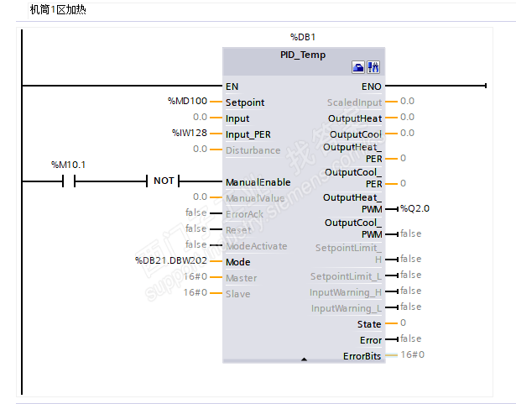Click the 0.0 value at ScaledInput

tap(407, 101)
